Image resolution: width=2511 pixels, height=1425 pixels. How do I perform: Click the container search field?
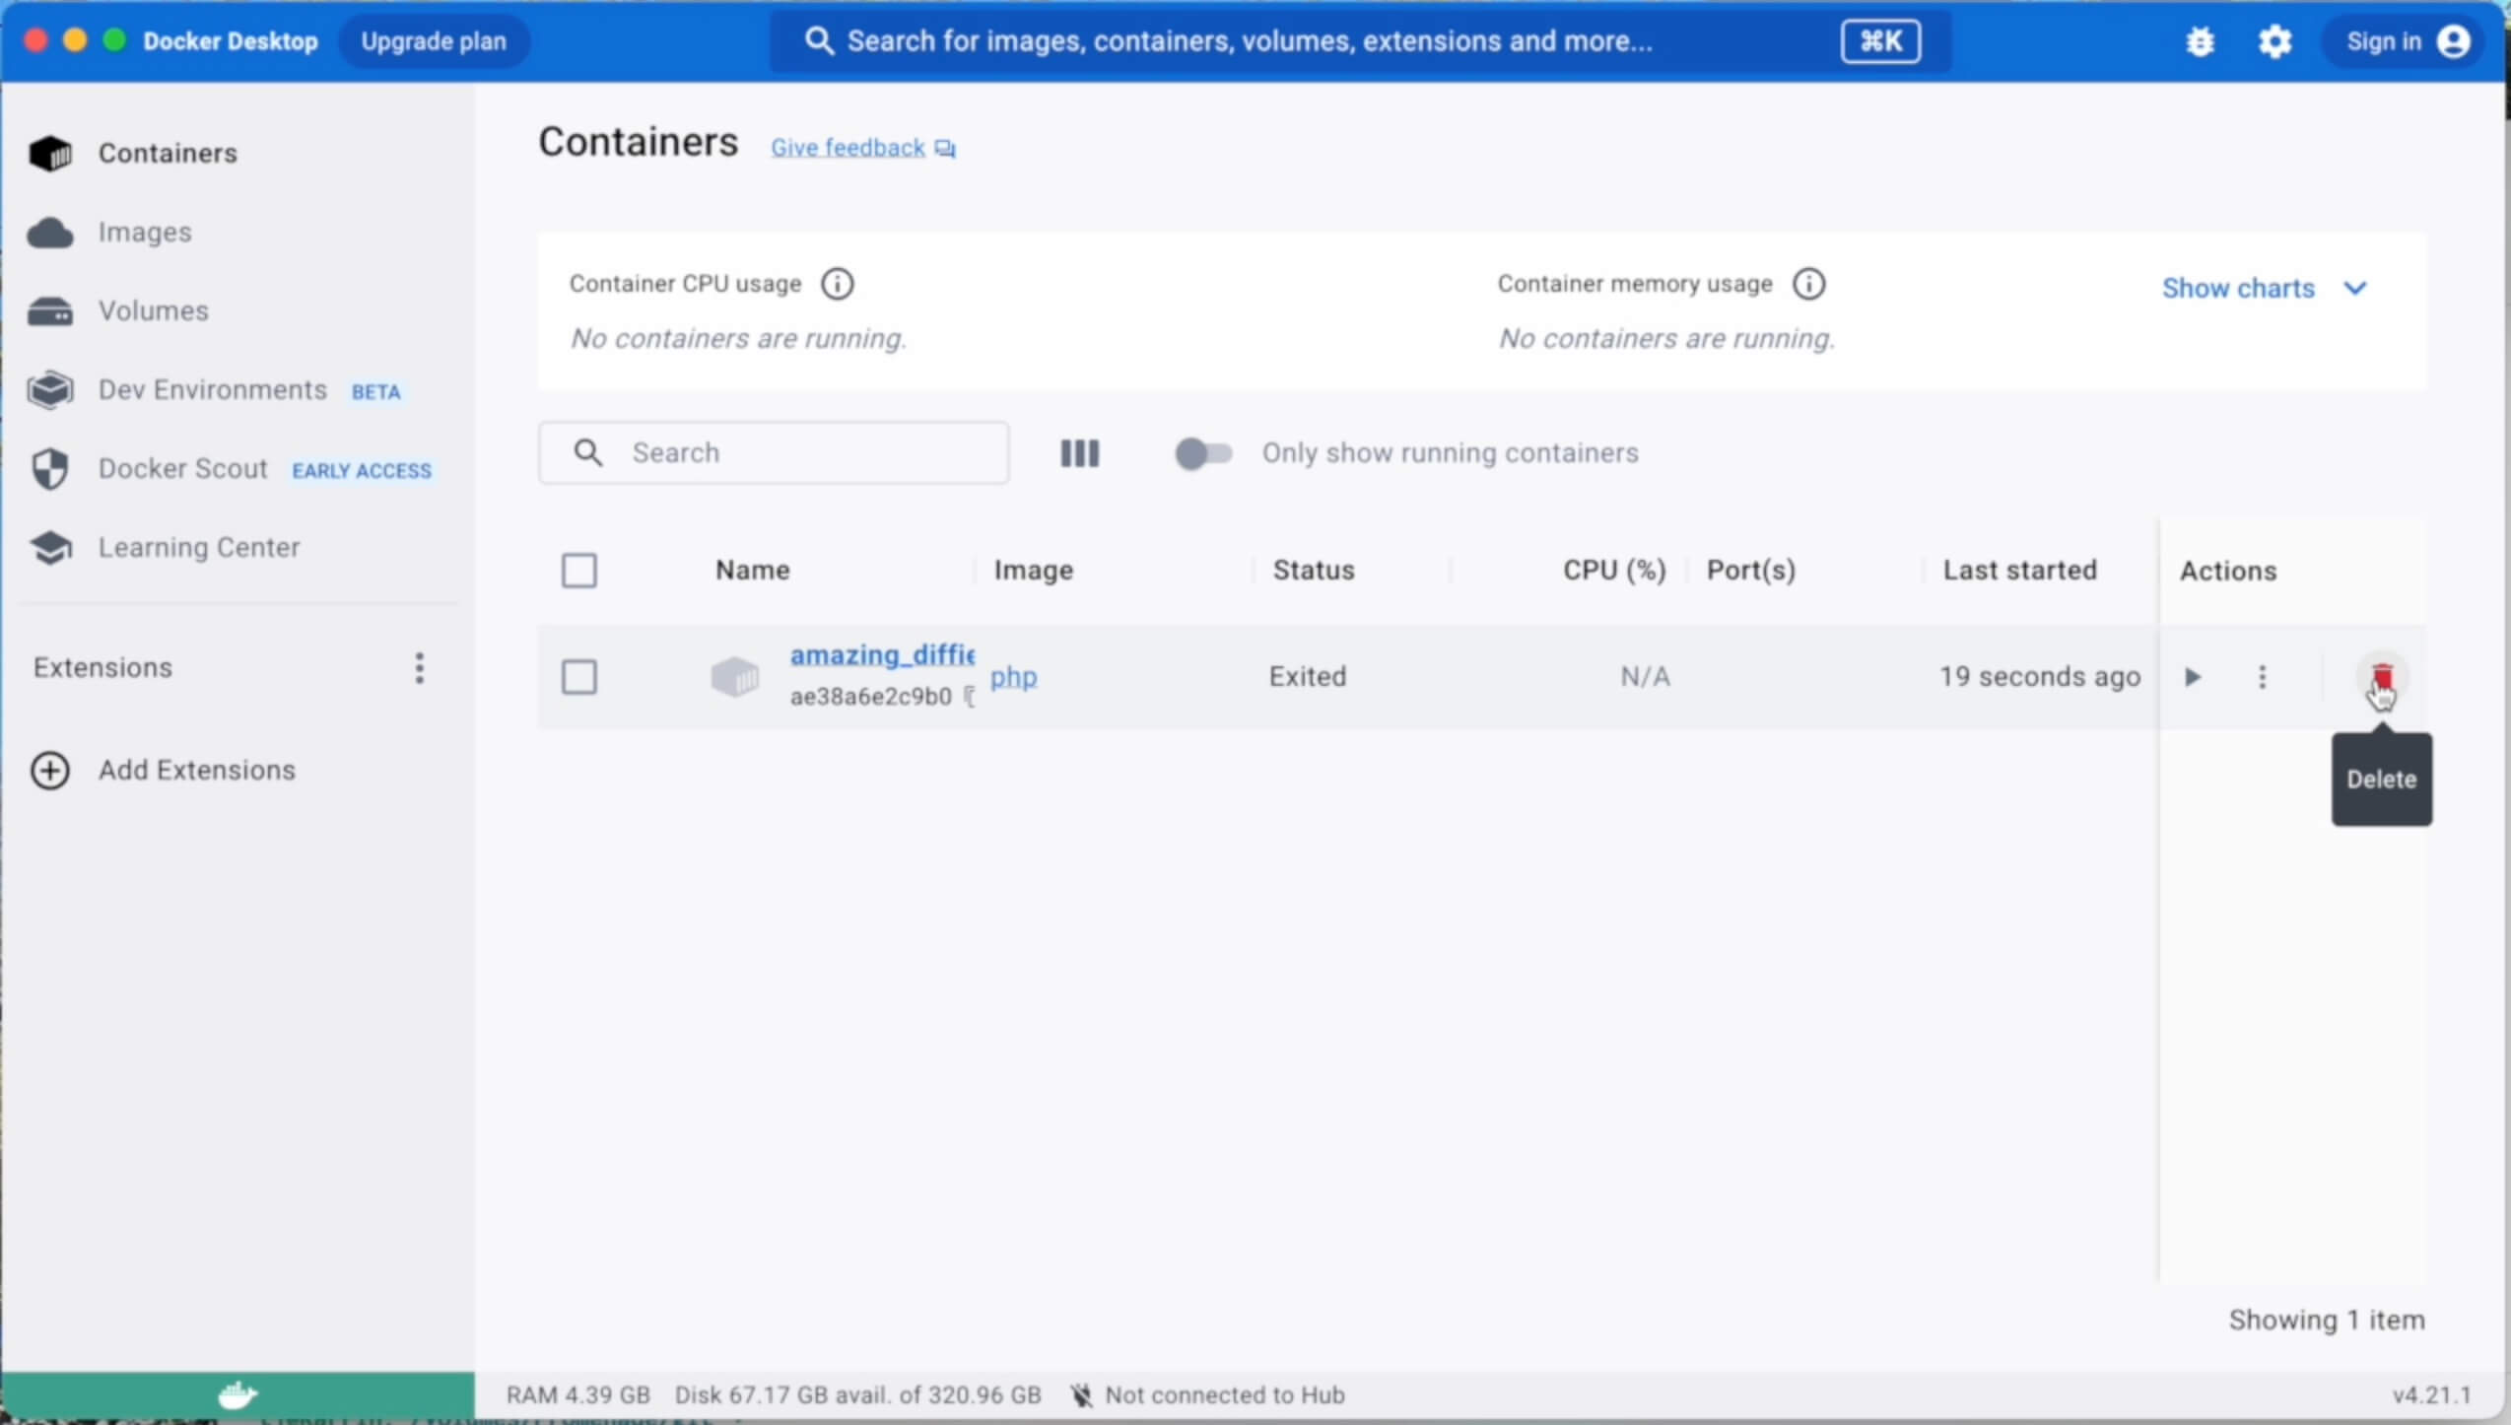tap(774, 452)
